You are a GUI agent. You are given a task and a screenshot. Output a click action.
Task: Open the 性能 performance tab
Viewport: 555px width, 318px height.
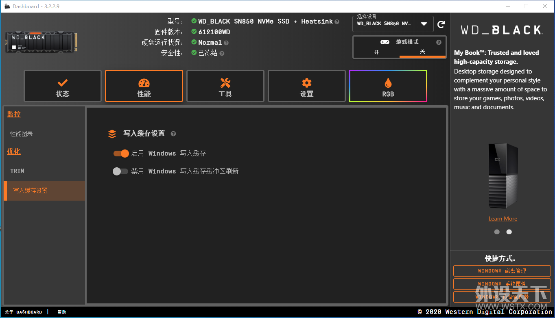[144, 86]
